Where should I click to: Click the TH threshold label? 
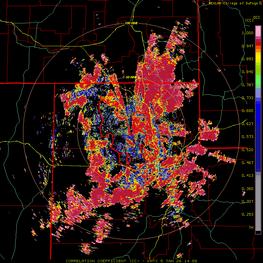click(251, 227)
